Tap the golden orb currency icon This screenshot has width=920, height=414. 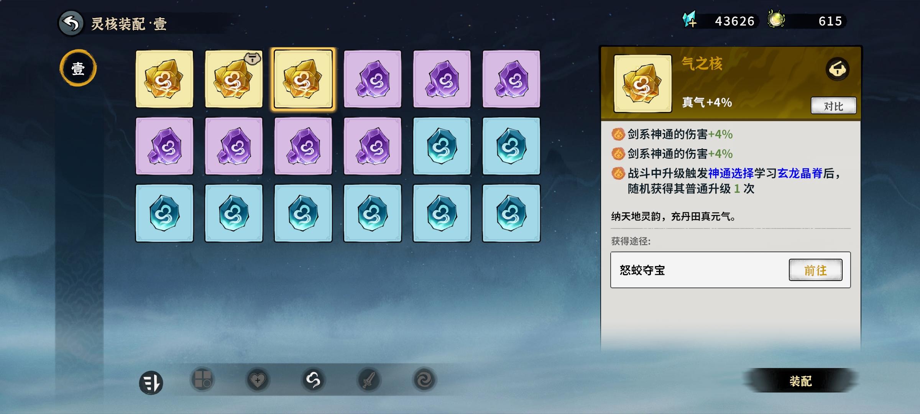(777, 19)
